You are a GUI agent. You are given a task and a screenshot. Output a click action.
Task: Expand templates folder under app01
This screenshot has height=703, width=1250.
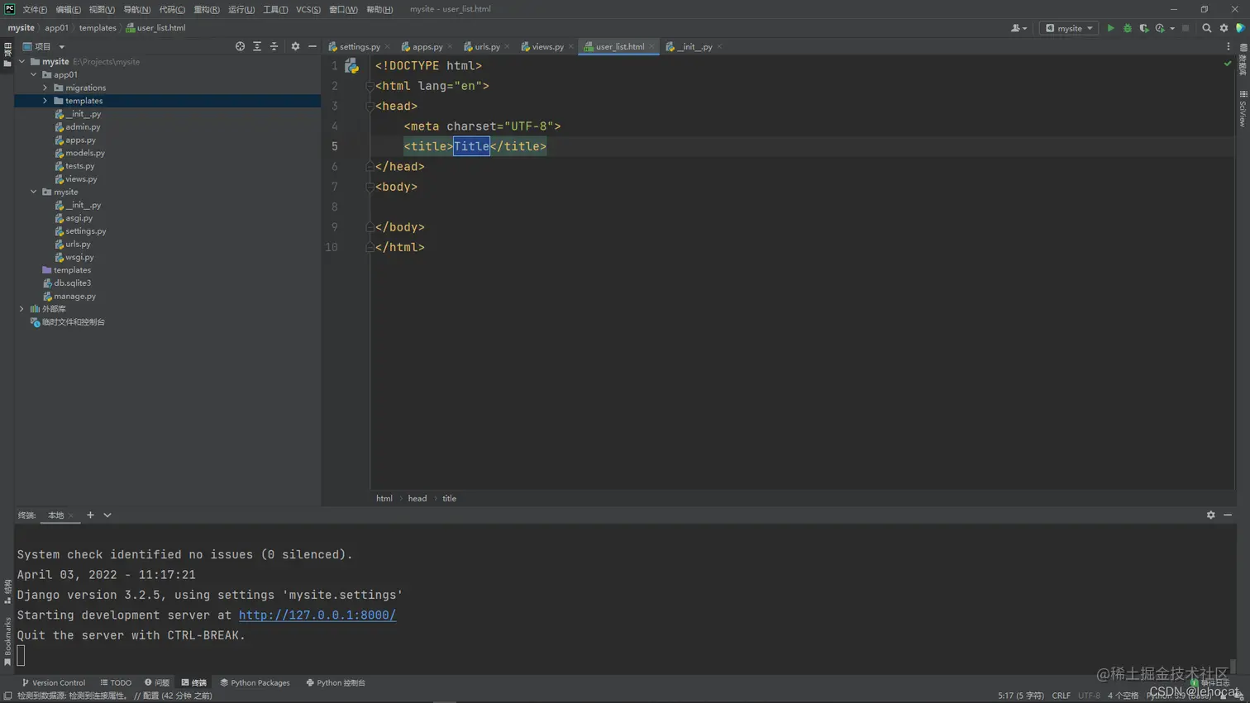(45, 101)
